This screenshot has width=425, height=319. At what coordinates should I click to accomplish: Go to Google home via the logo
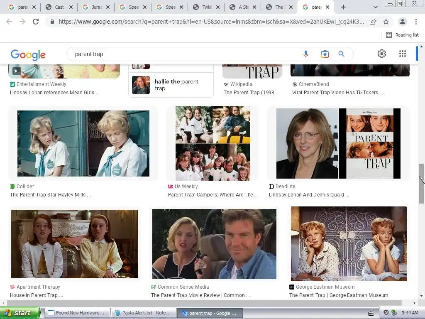pos(28,54)
